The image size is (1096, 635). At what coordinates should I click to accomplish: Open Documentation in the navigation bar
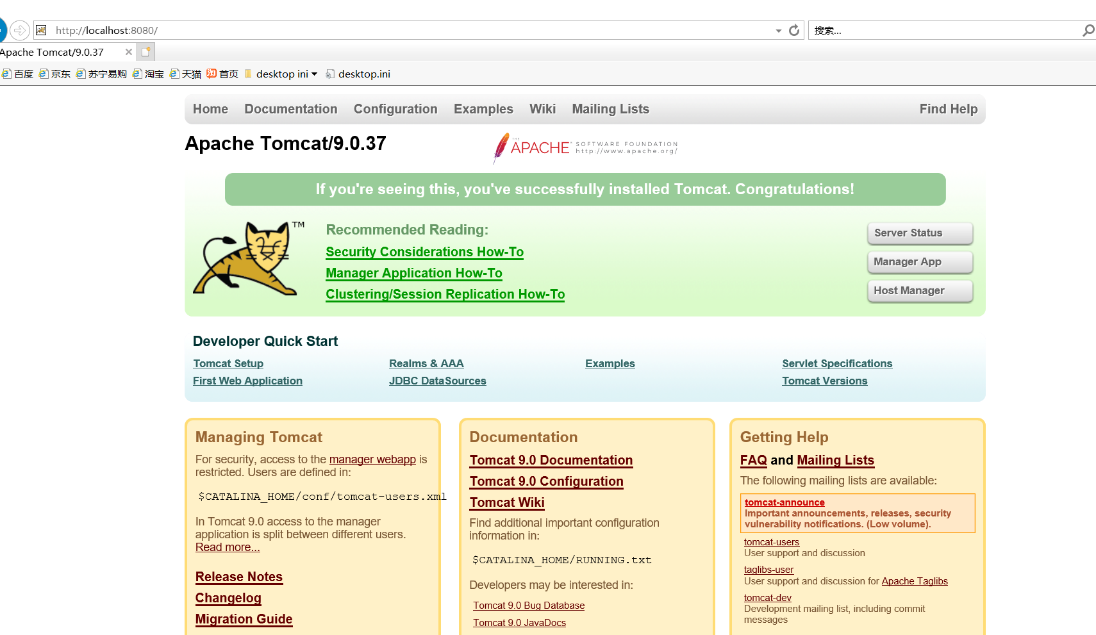(x=291, y=109)
